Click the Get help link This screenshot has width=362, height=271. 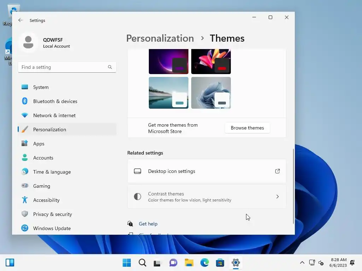[x=148, y=223]
